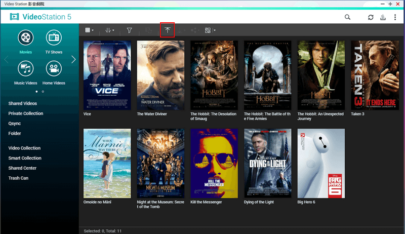
Task: Select the Taken 3 poster
Action: tap(375, 75)
